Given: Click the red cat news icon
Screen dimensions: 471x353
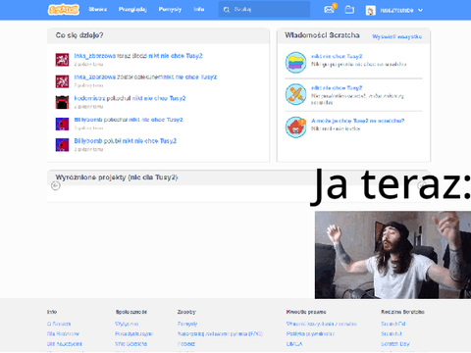Looking at the screenshot, I should click(x=295, y=127).
